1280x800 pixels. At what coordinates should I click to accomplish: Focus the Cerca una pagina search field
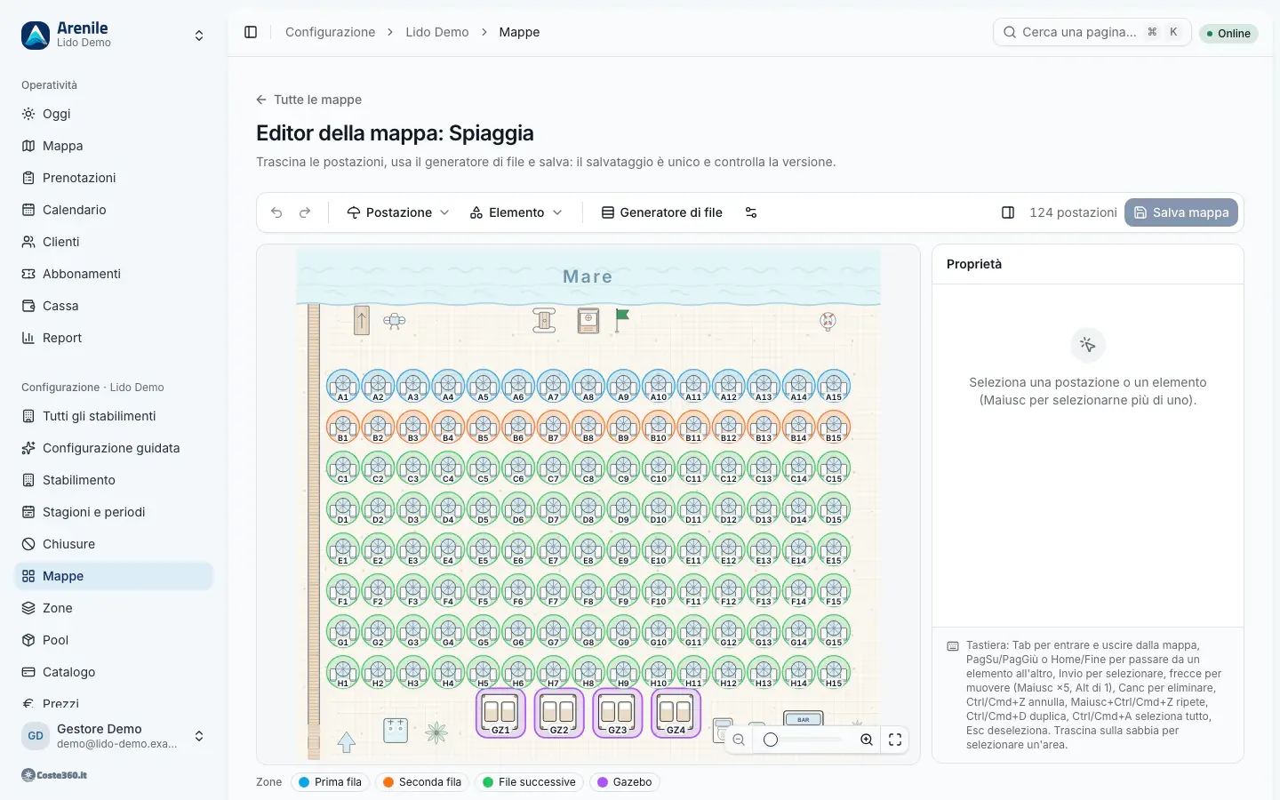[x=1092, y=32]
